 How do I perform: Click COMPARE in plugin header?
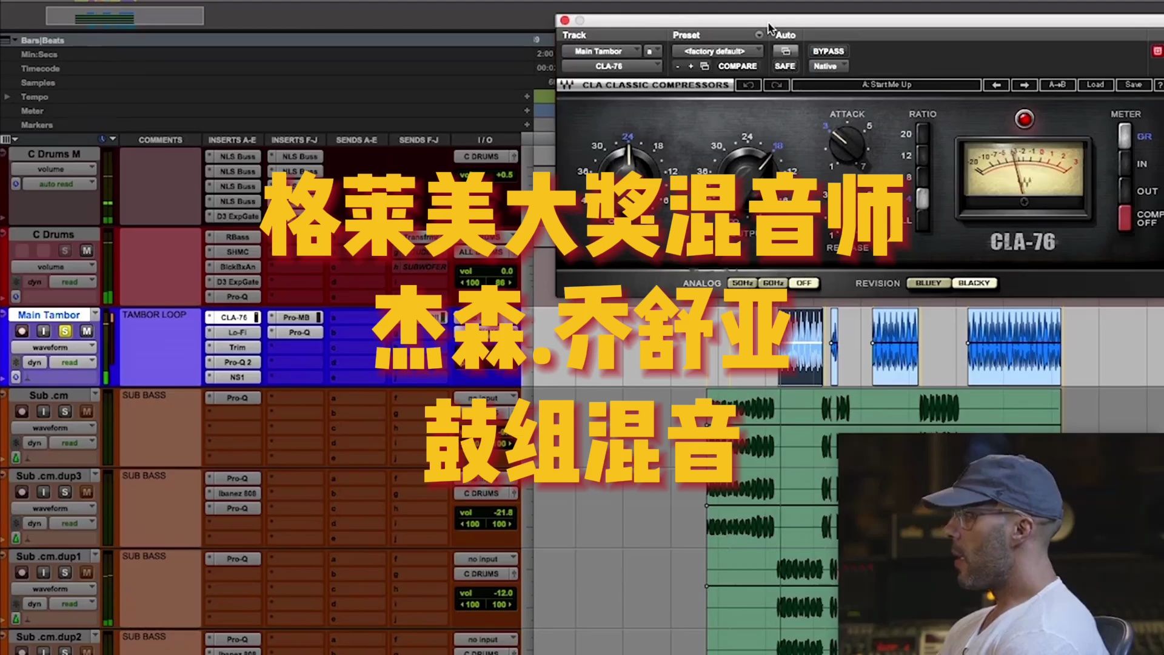[737, 66]
